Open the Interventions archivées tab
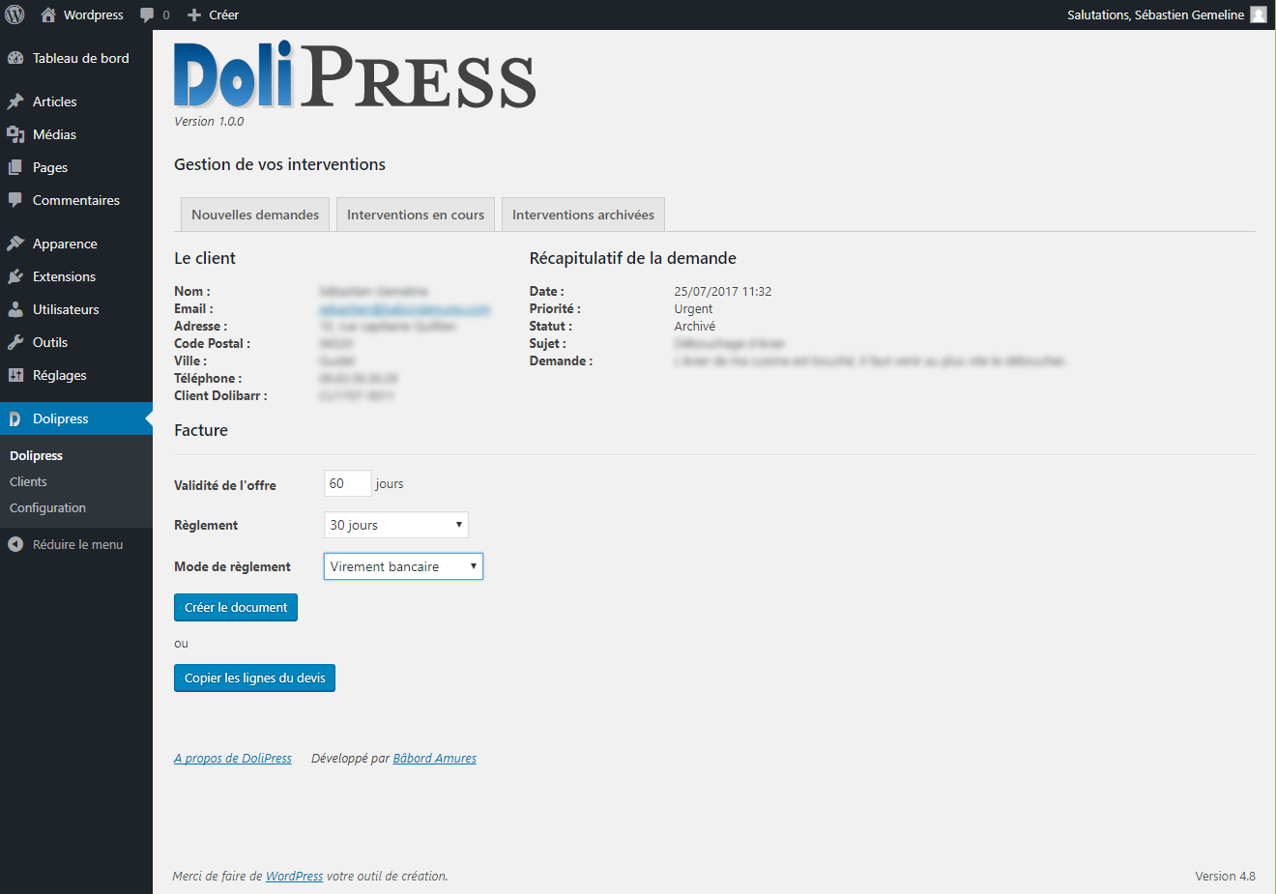 tap(583, 215)
